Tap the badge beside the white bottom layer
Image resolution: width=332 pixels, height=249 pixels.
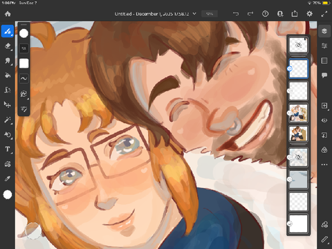tap(290, 223)
